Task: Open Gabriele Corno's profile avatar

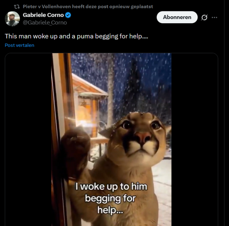Action: click(x=12, y=19)
